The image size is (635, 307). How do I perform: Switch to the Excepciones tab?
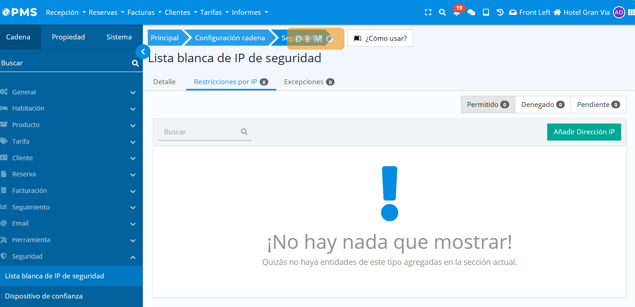click(309, 82)
